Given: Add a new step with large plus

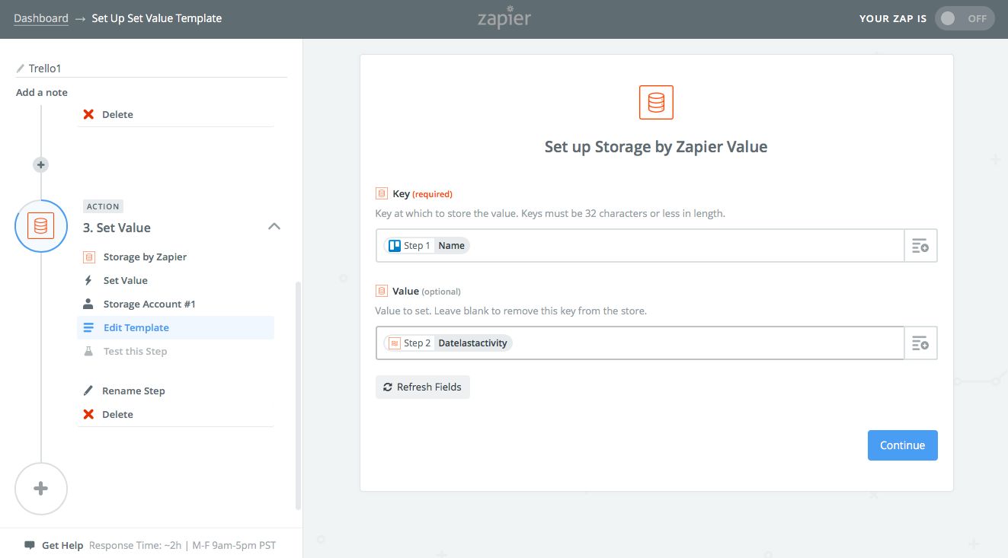Looking at the screenshot, I should (x=41, y=489).
